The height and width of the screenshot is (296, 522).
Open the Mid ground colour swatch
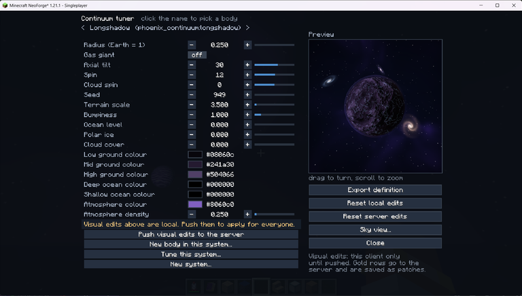(195, 164)
